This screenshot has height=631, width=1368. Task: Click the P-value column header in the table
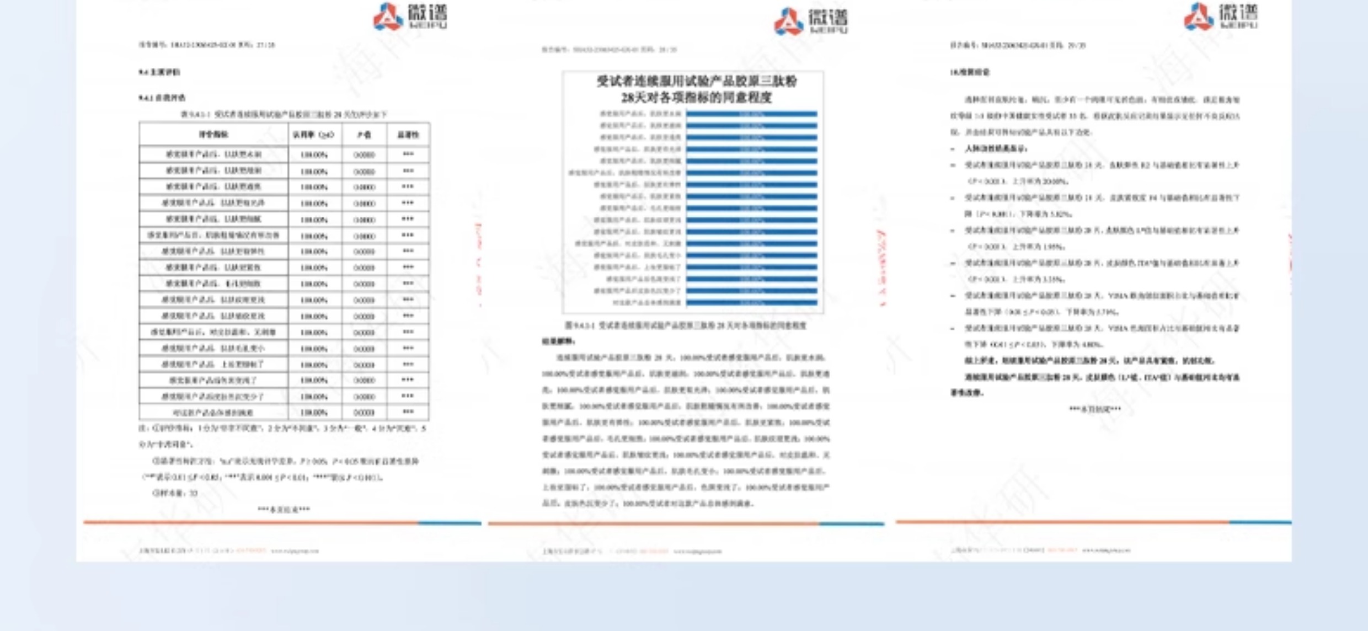(x=364, y=135)
